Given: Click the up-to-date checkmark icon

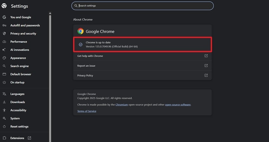Looking at the screenshot, I should click(80, 45).
